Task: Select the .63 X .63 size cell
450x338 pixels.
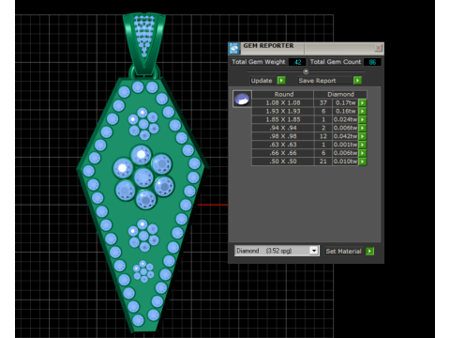Action: (283, 145)
